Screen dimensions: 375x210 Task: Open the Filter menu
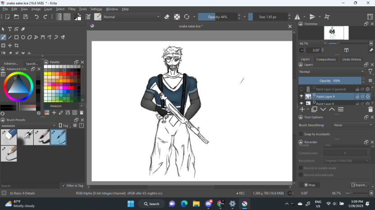pos(72,9)
